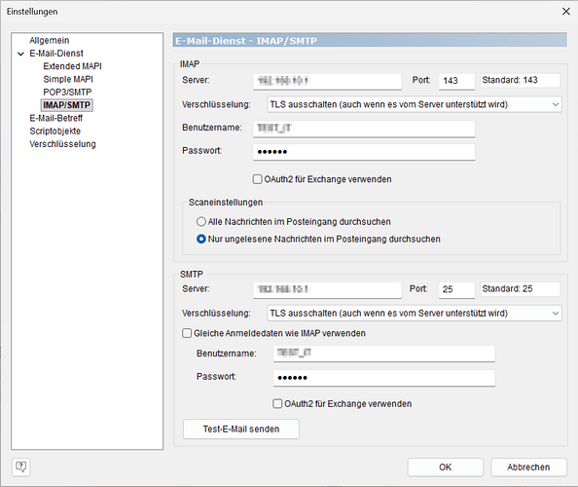Screen dimensions: 578x487
Task: Click the help icon button at bottom left
Action: point(21,468)
